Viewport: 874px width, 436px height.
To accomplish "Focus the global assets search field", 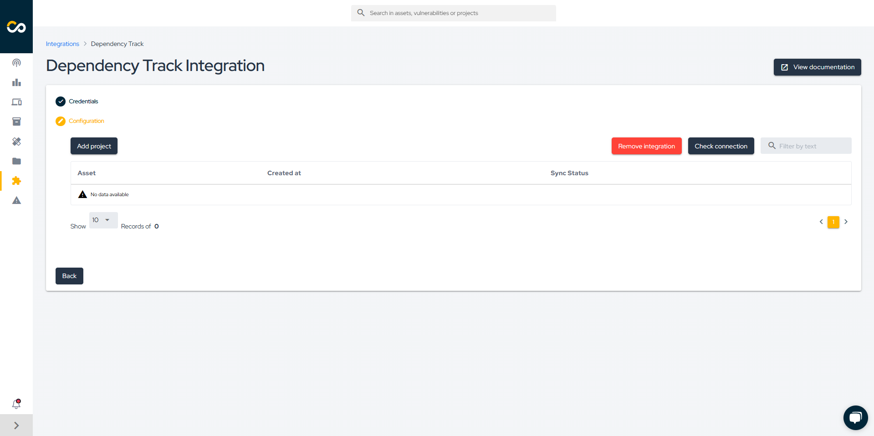I will [x=453, y=13].
